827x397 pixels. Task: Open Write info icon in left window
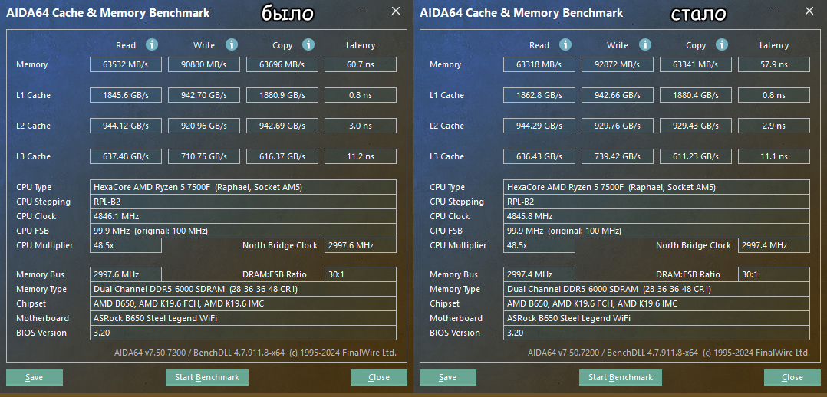tap(231, 44)
